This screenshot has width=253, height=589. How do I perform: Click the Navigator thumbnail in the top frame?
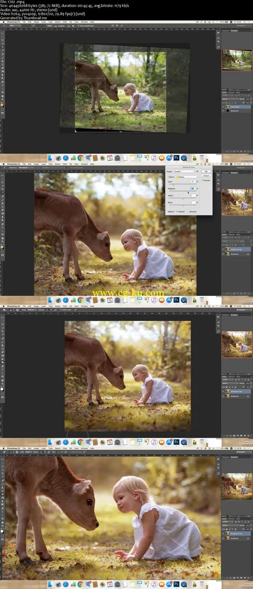click(237, 59)
